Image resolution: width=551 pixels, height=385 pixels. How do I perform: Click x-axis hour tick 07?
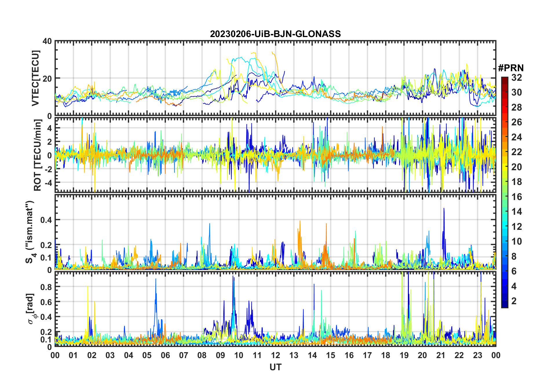[x=184, y=355]
